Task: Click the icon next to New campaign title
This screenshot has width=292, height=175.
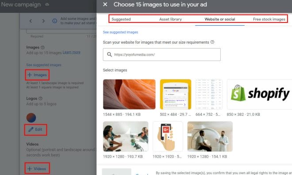Action: [47, 4]
